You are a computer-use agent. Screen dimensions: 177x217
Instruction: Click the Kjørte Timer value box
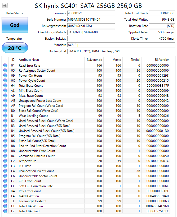click(x=162, y=39)
